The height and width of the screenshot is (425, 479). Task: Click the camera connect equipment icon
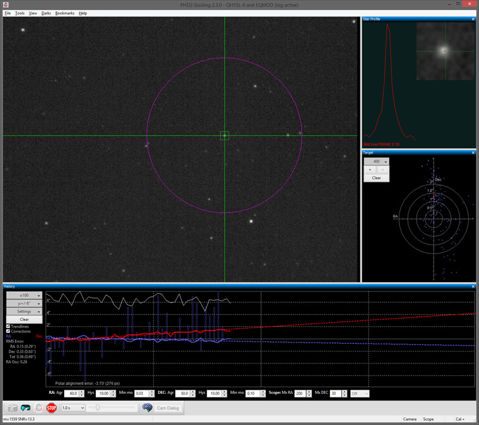[13, 408]
